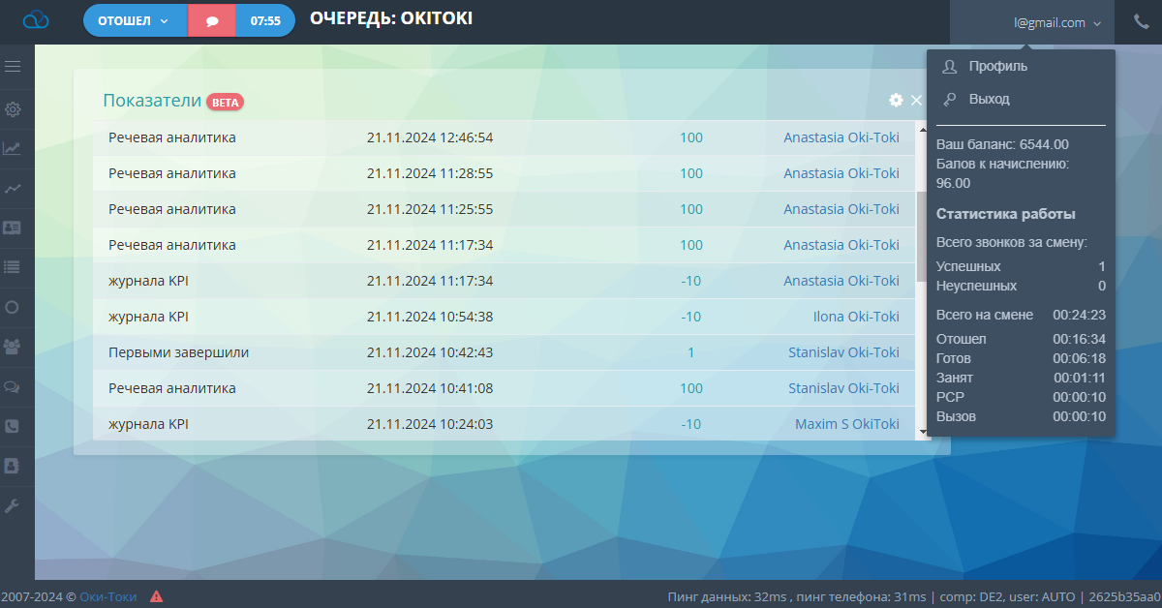Open the wrench tools sidebar icon

click(13, 505)
